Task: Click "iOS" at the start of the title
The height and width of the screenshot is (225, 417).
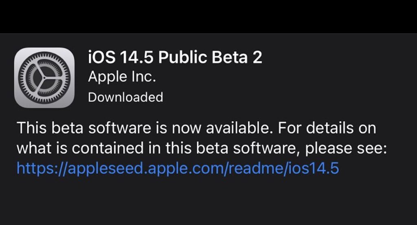Action: click(99, 58)
